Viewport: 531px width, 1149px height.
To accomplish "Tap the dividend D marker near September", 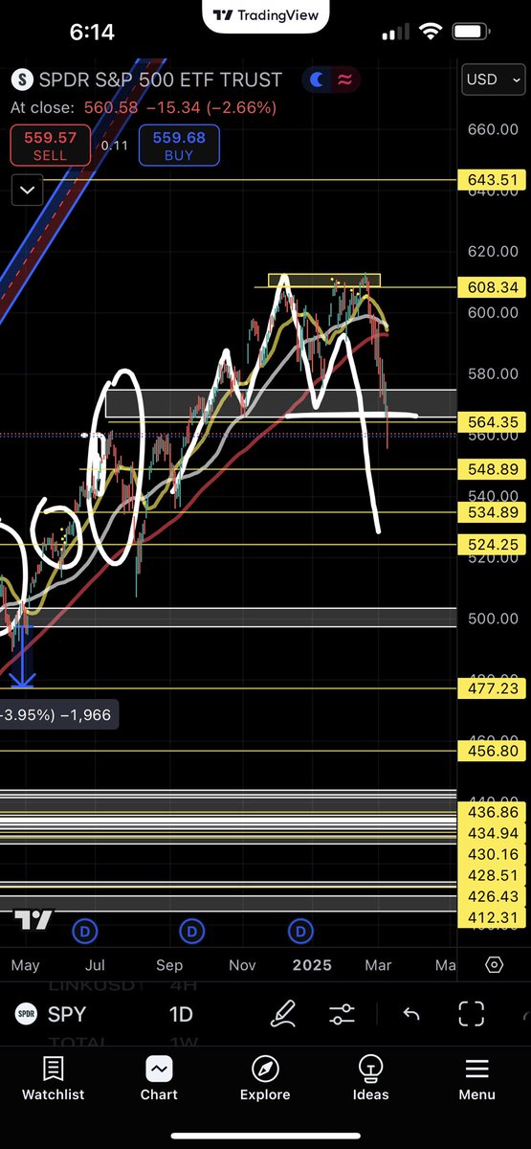I will click(x=193, y=931).
